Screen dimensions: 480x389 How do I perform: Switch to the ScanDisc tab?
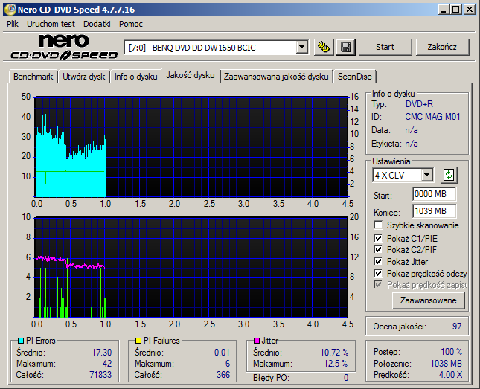pyautogui.click(x=354, y=77)
